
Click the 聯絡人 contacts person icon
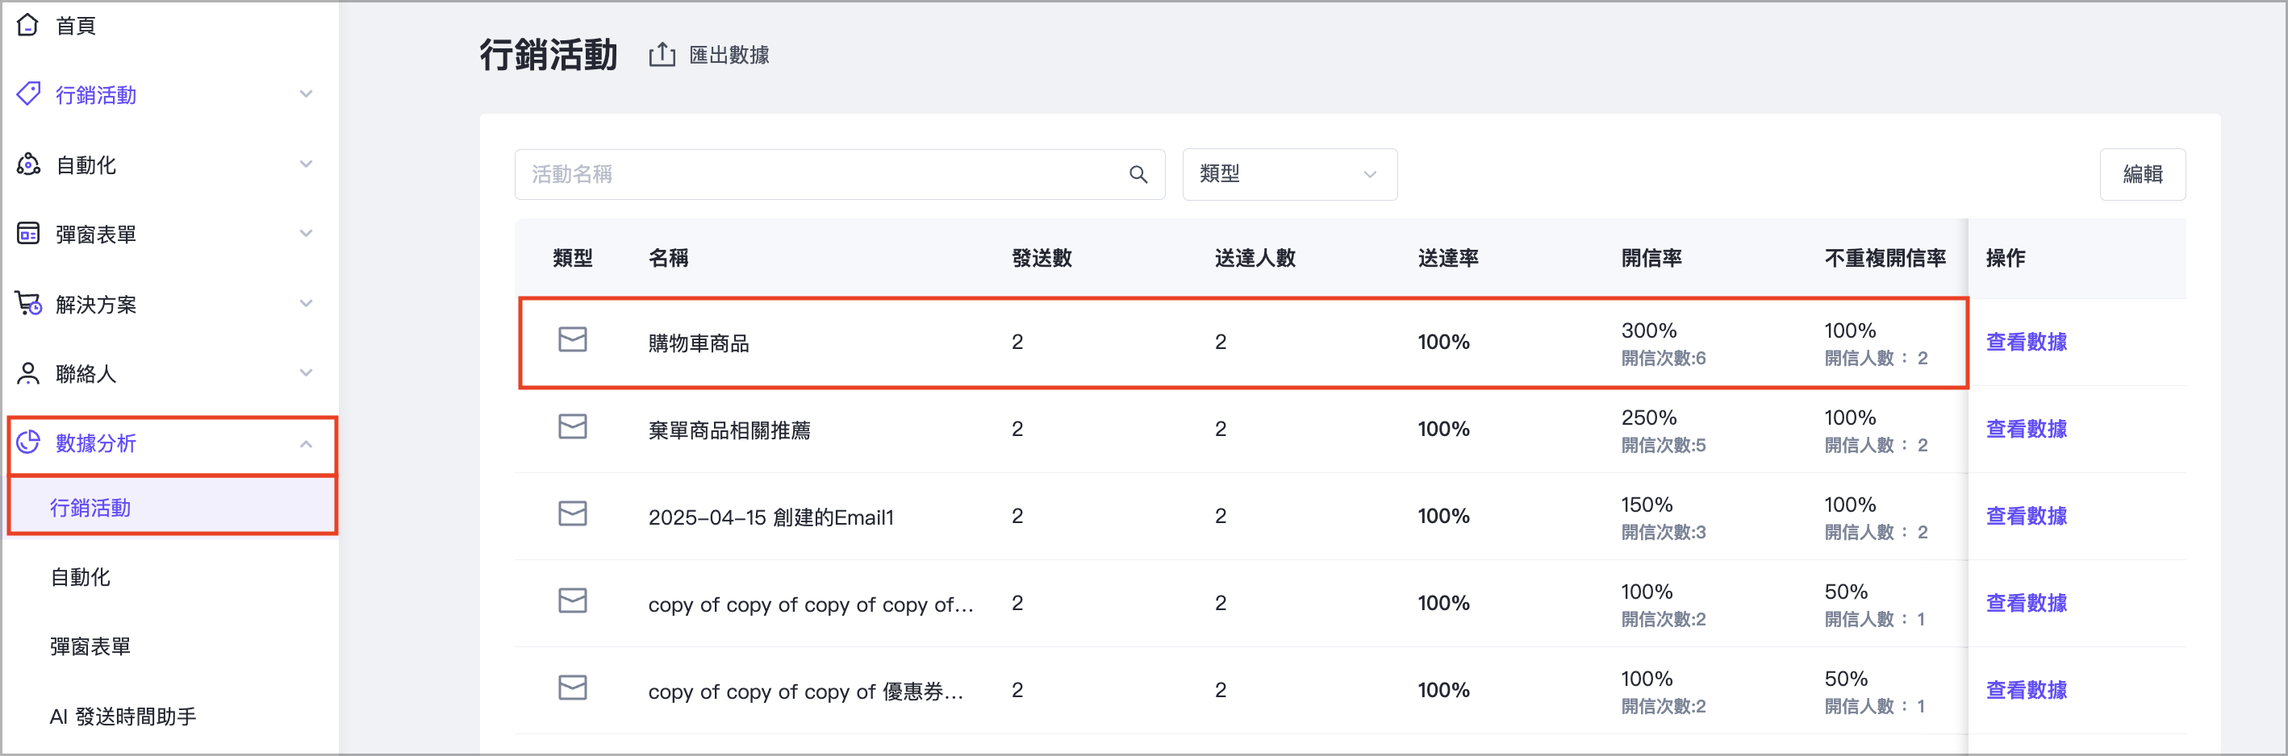(x=28, y=373)
